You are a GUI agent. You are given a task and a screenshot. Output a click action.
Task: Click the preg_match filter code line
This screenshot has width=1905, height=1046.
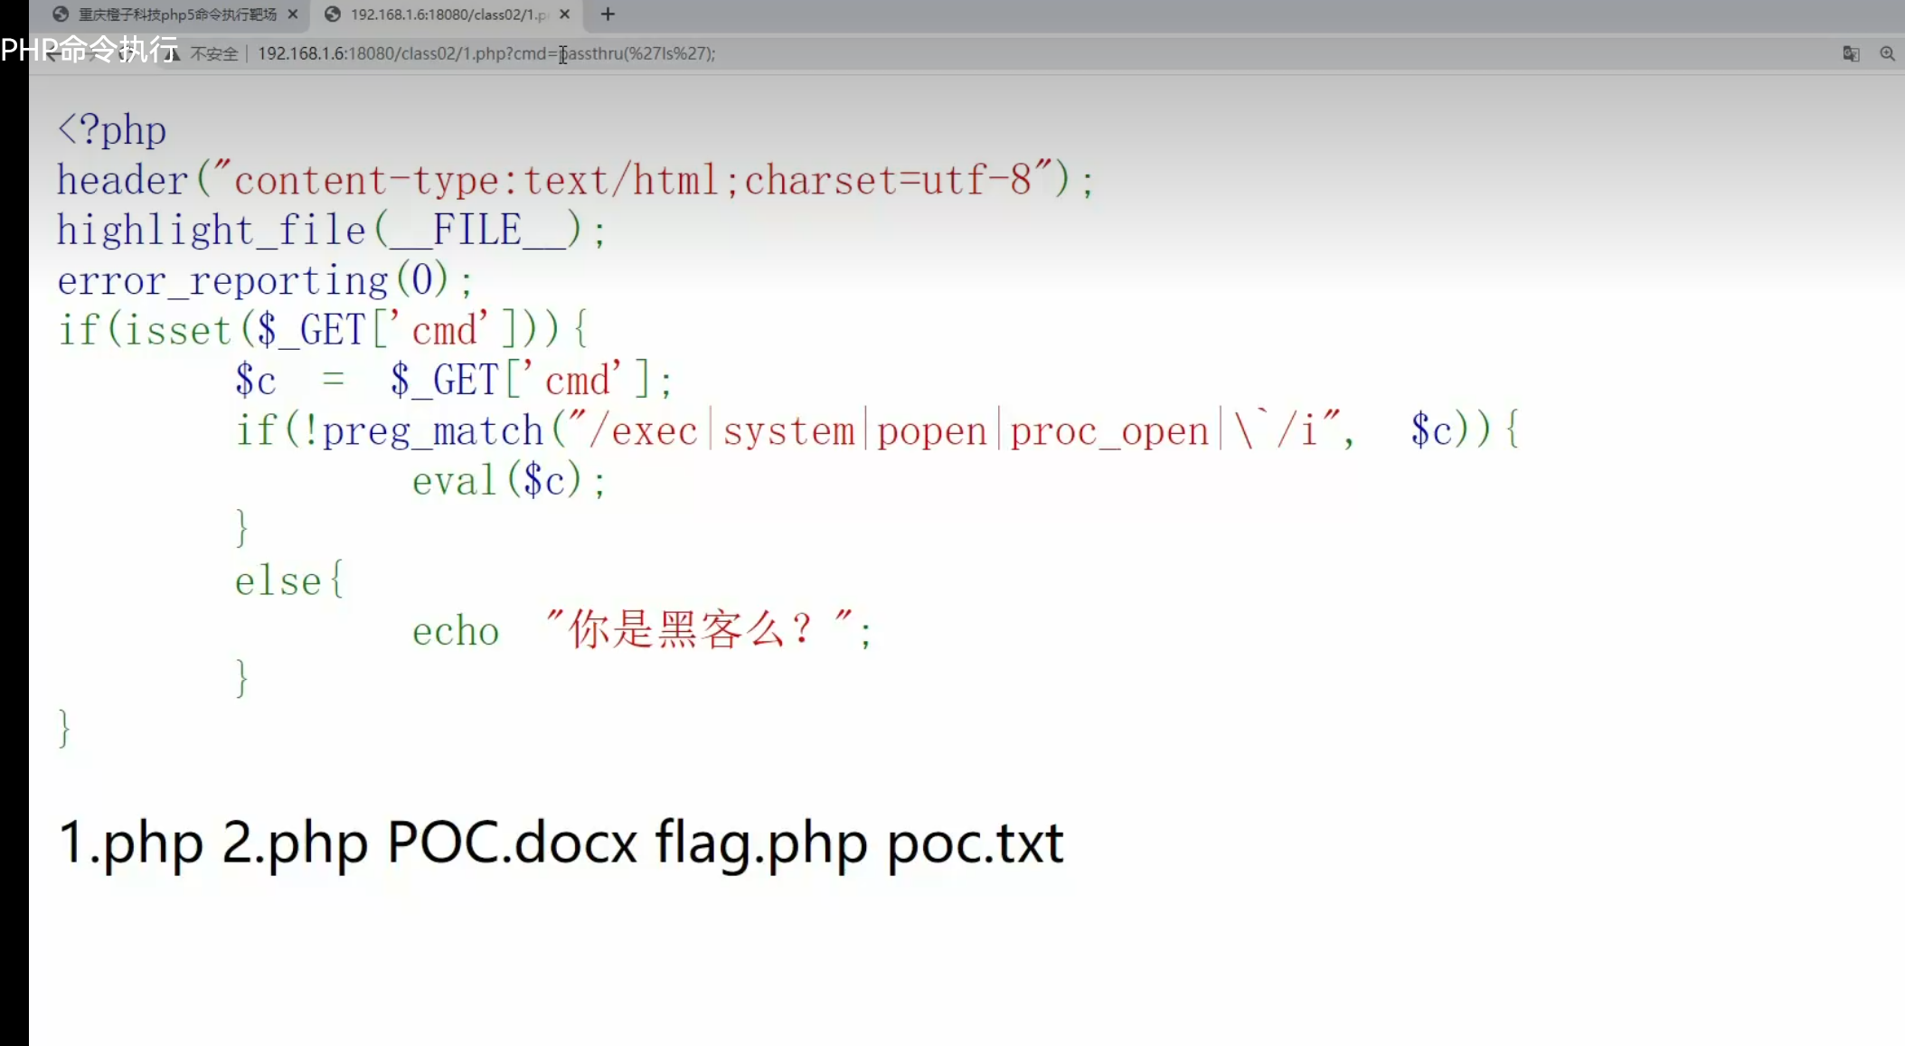[x=875, y=430]
